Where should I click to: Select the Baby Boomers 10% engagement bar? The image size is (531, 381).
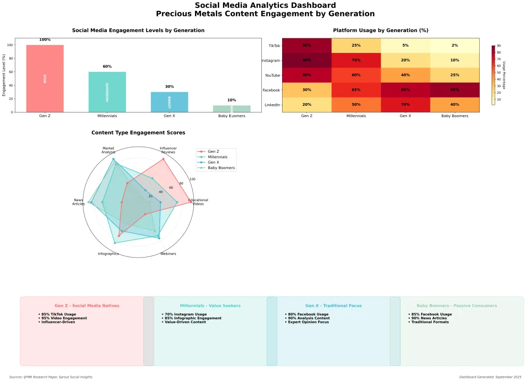click(232, 109)
